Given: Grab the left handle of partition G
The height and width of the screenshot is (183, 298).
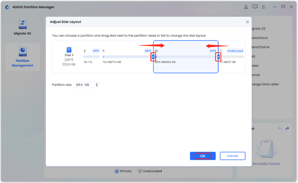Looking at the screenshot, I should coord(153,57).
